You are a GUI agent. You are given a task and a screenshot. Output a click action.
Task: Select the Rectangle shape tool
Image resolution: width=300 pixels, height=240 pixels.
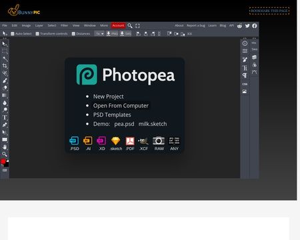(5, 139)
